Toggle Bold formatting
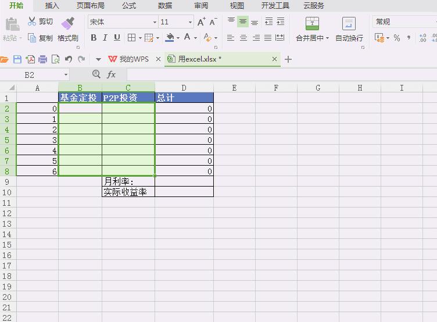 [93, 38]
